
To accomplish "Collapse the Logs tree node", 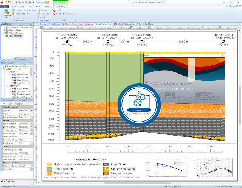I will pyautogui.click(x=7, y=72).
